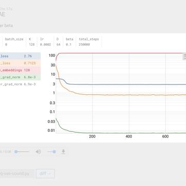186x186 pixels.
Task: Open the sound.py script file button
Action: [x=17, y=174]
